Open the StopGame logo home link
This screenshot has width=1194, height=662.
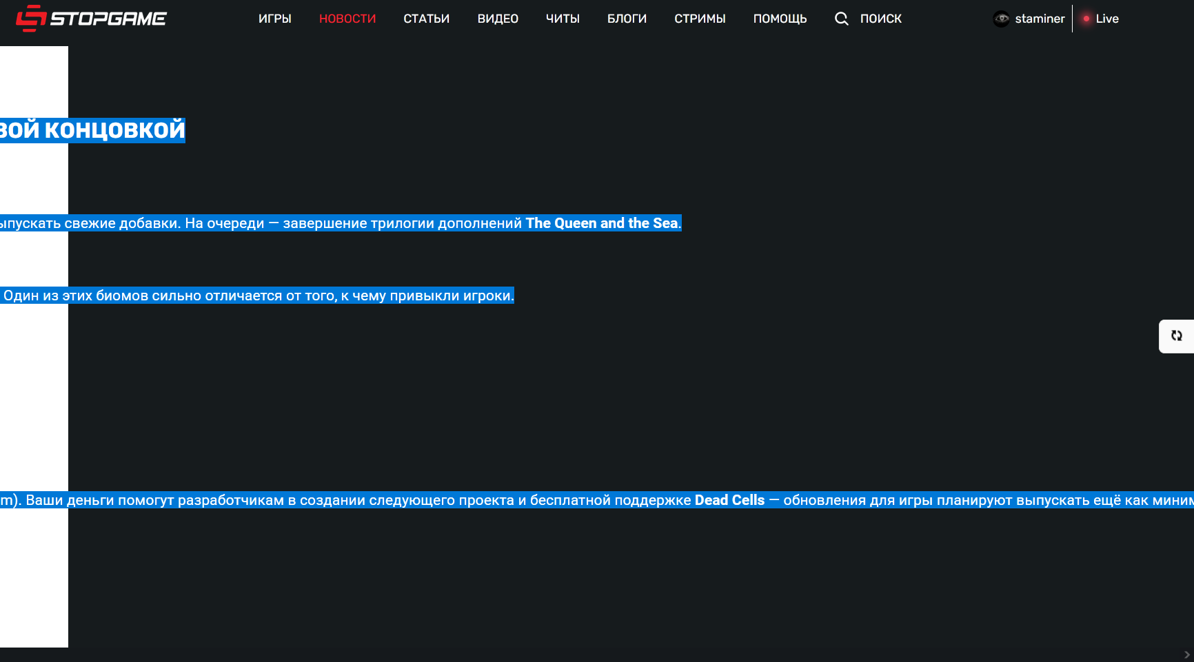click(x=91, y=19)
